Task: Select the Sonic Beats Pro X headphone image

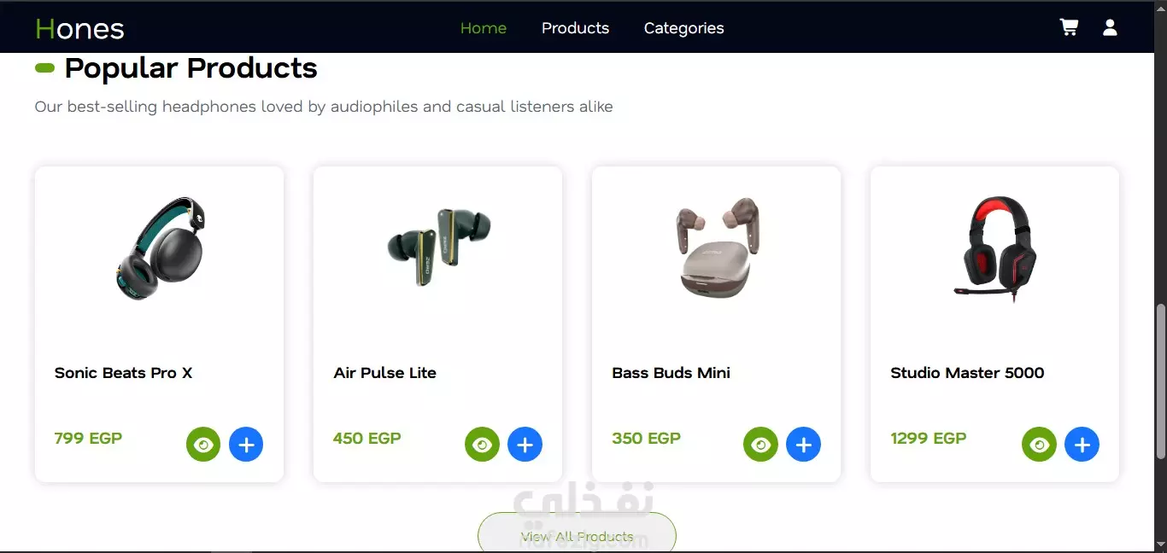Action: (160, 249)
